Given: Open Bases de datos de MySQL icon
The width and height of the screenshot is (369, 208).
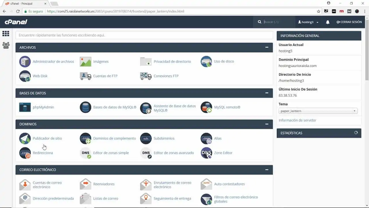Looking at the screenshot, I should click(85, 107).
